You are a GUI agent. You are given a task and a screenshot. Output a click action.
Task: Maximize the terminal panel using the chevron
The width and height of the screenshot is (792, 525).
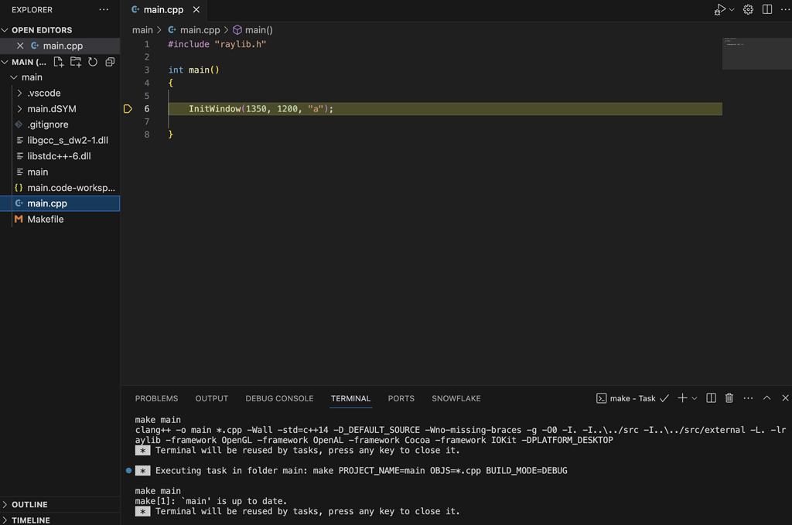click(766, 397)
